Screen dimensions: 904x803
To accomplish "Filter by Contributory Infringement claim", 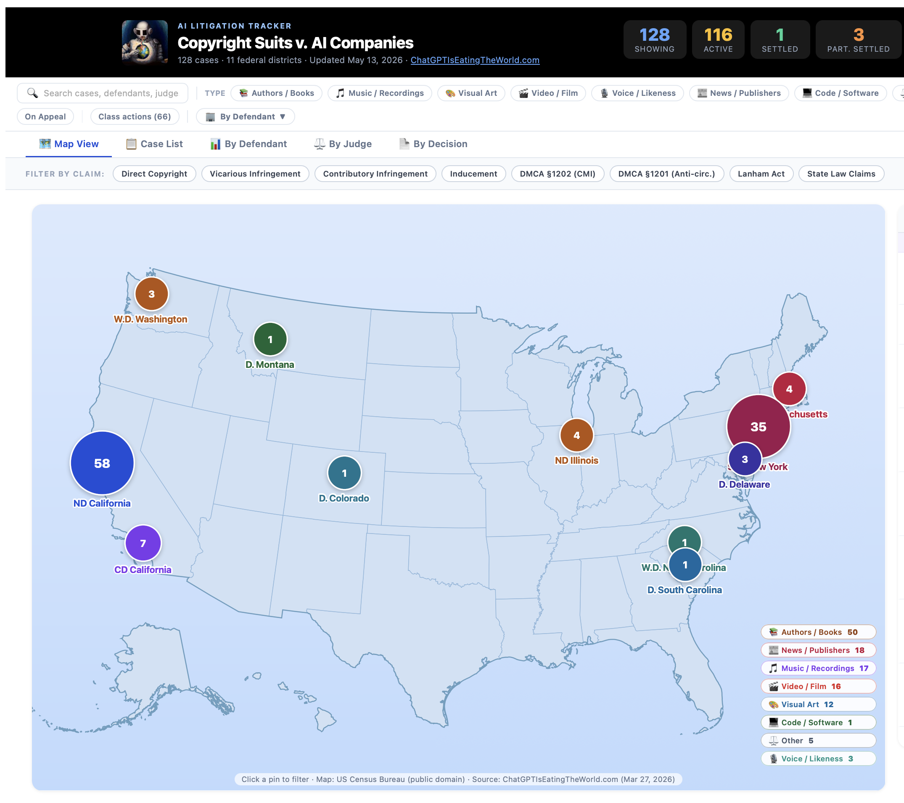I will tap(375, 173).
